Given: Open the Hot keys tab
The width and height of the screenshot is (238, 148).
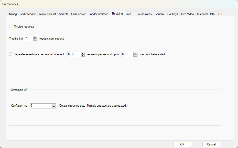Looking at the screenshot, I should pos(172,14).
